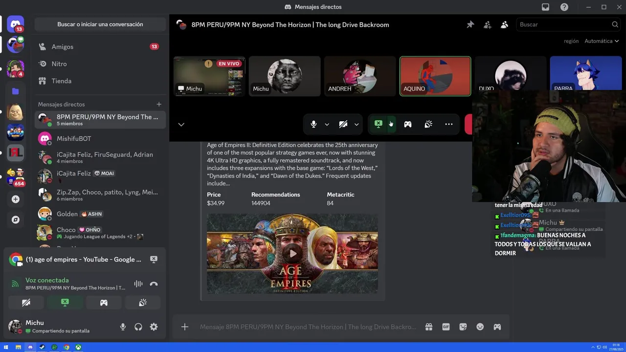Open Zip.Zap, Choco, patito group chat
The height and width of the screenshot is (352, 626).
pos(100,195)
